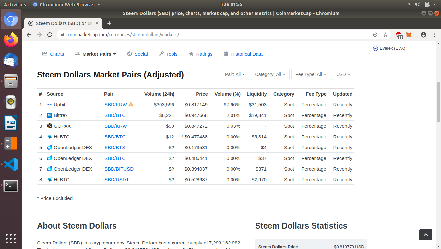
Task: Click the page vertical scrollbar thumb
Action: click(438, 101)
